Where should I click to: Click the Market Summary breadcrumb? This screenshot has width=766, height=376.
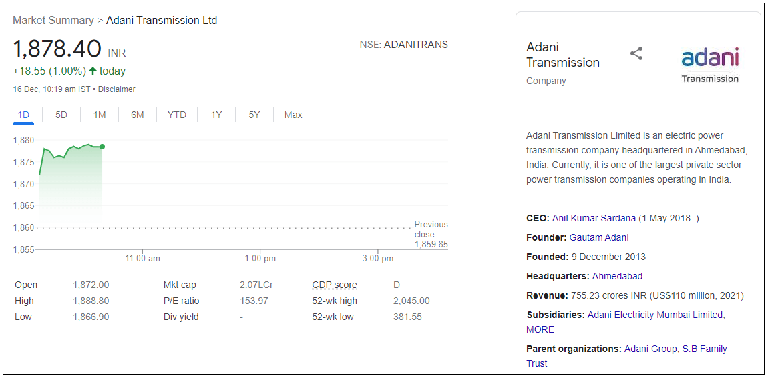click(53, 21)
